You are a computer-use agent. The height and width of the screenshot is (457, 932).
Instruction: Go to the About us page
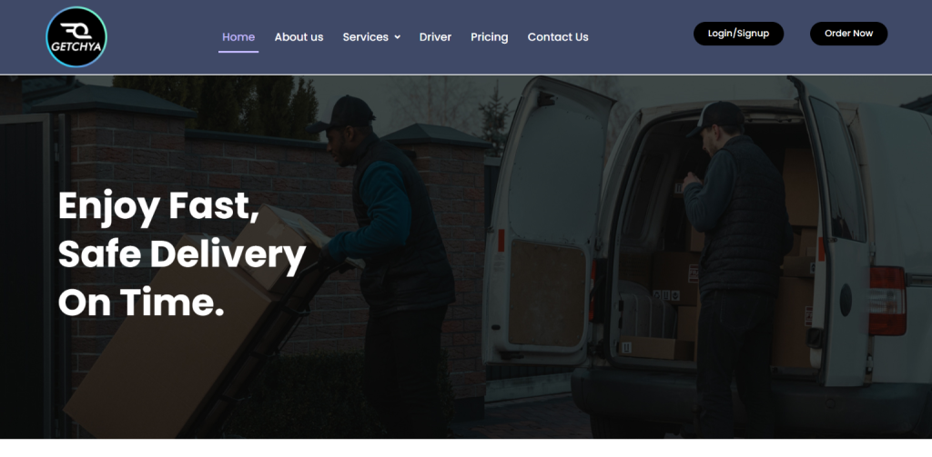[x=299, y=37]
